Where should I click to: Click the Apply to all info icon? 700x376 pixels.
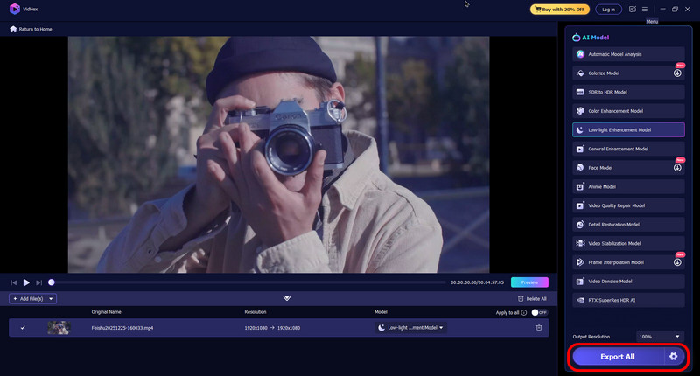(x=525, y=312)
